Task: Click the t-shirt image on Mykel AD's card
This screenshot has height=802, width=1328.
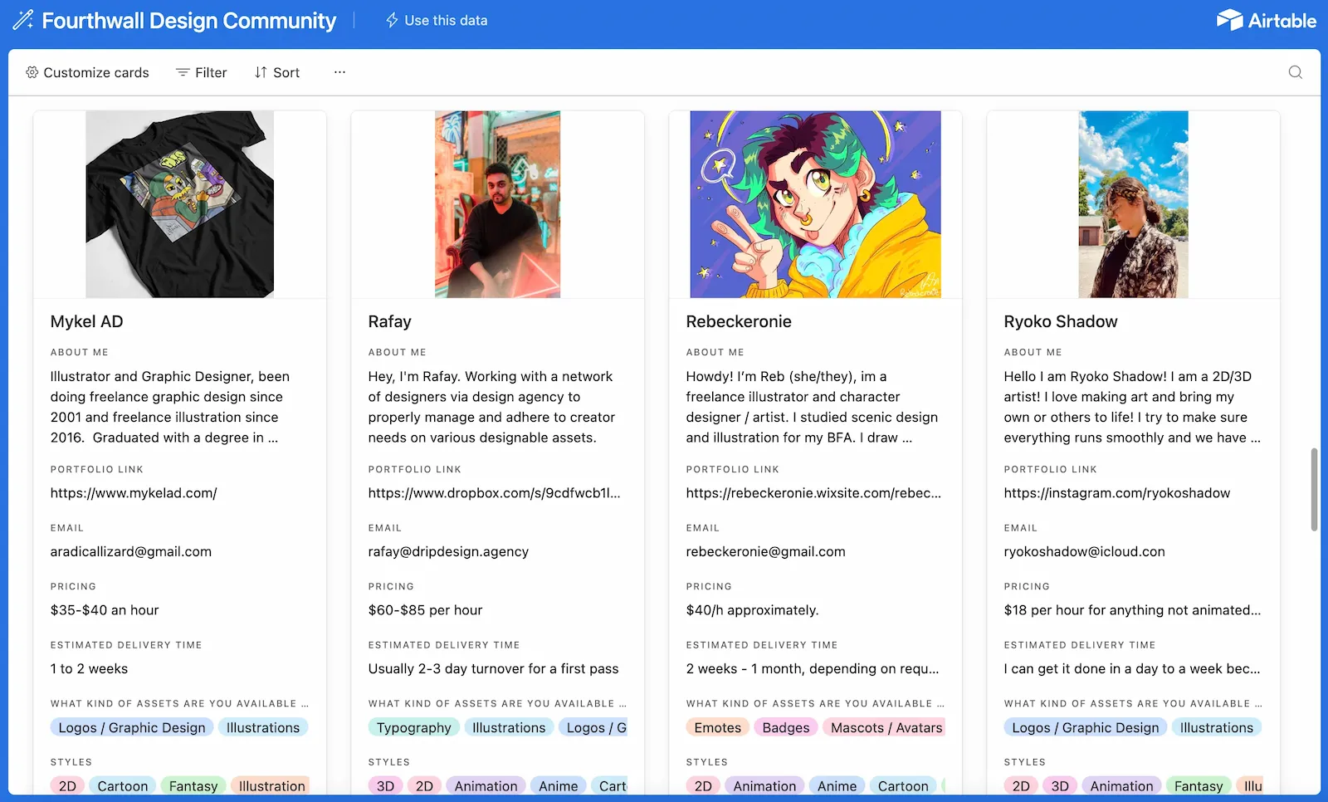Action: pyautogui.click(x=179, y=204)
